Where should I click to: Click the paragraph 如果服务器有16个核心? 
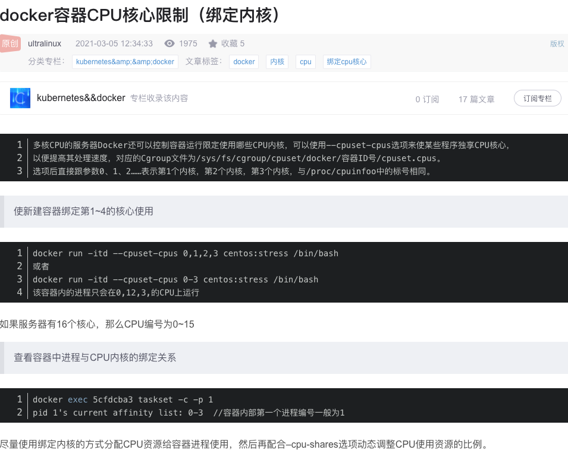pos(97,324)
